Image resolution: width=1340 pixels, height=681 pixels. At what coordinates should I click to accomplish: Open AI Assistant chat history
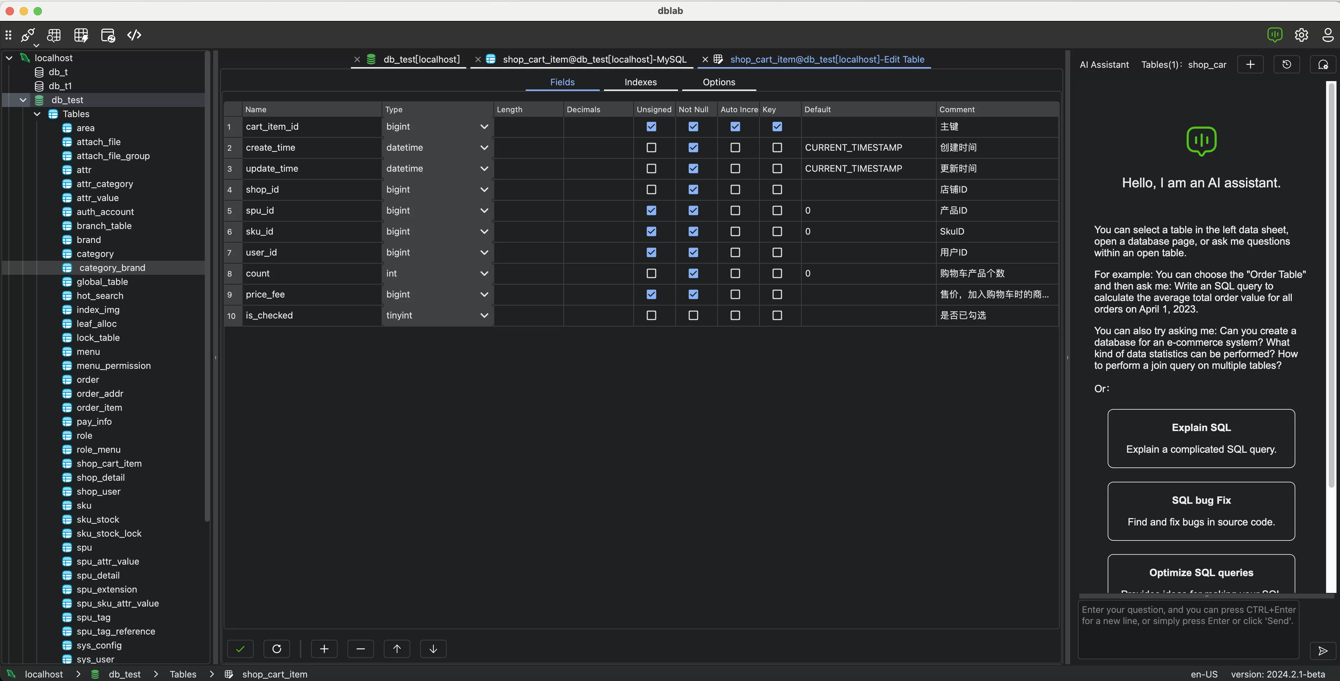click(1287, 64)
